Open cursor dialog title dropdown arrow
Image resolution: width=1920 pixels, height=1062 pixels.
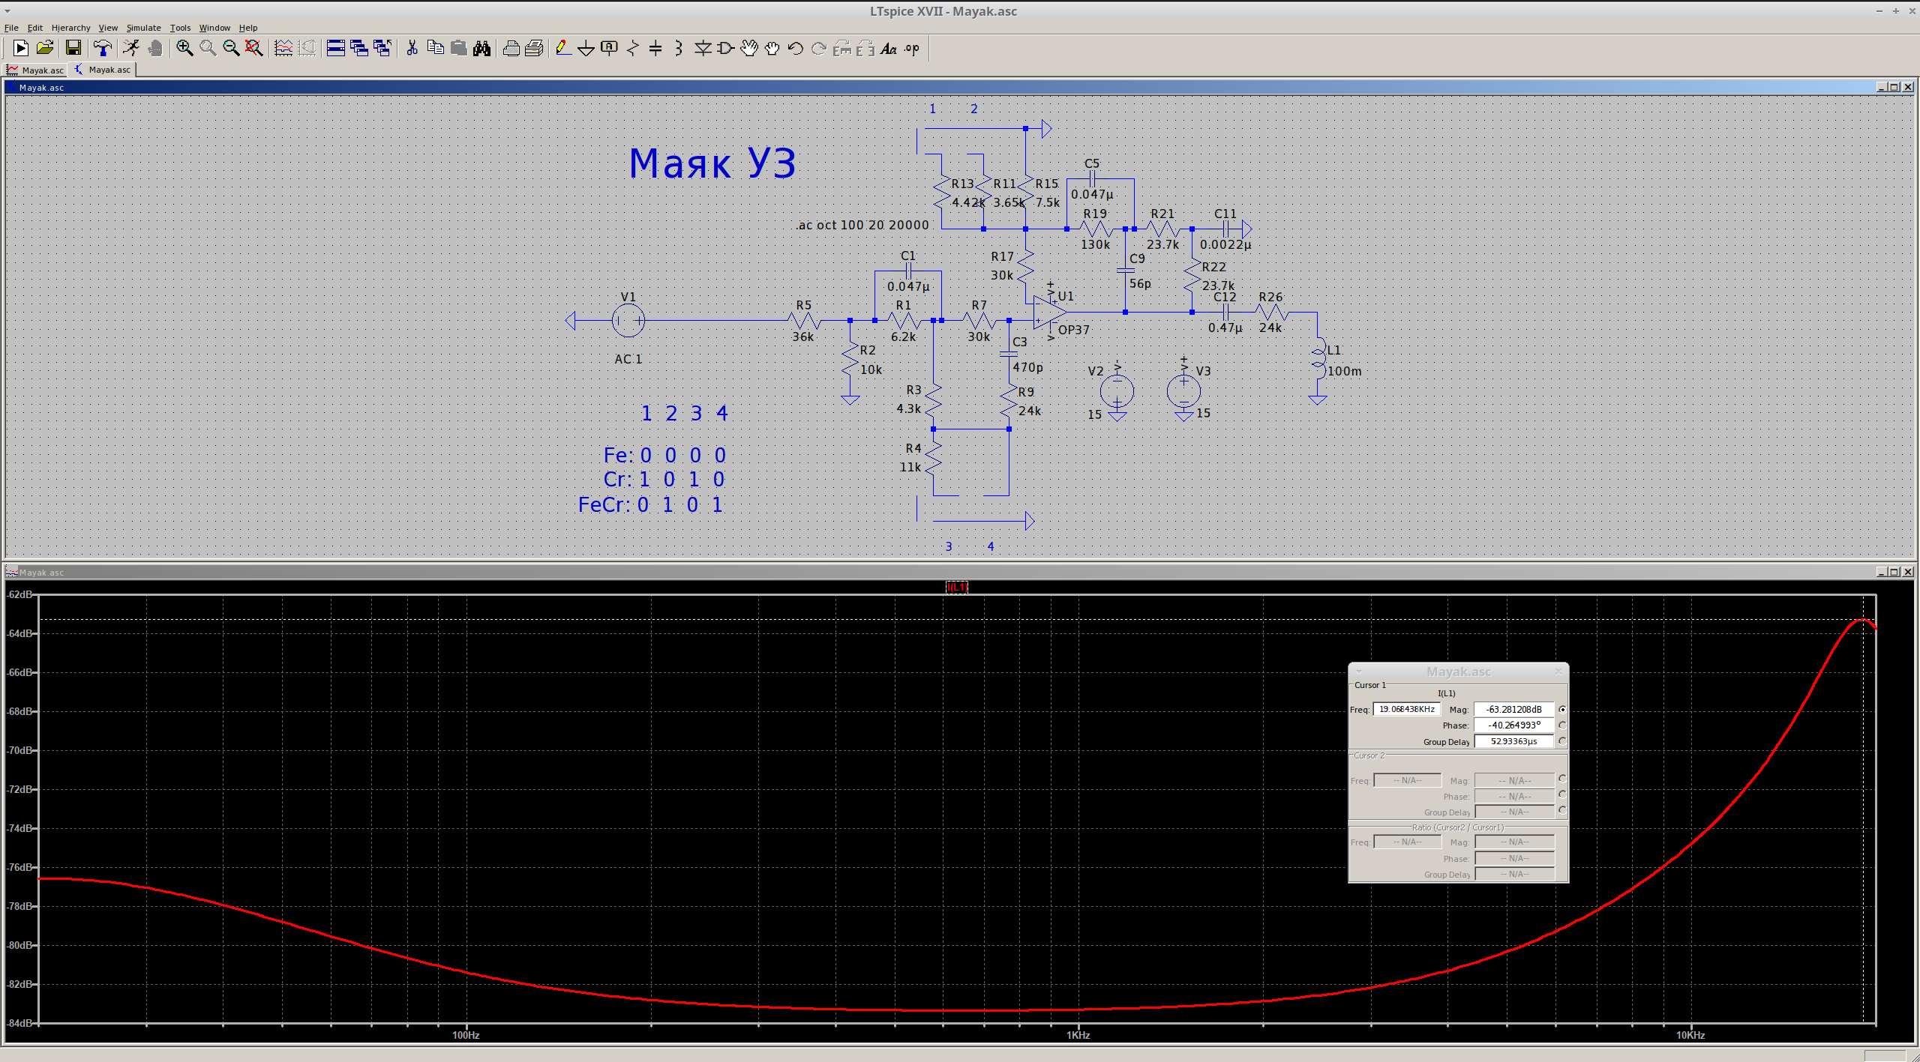[1358, 672]
